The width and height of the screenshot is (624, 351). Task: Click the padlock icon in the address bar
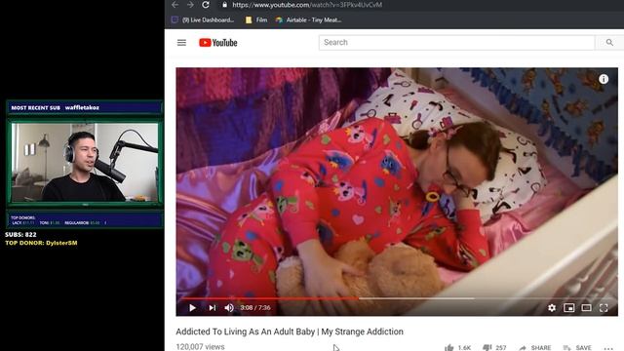tap(225, 5)
